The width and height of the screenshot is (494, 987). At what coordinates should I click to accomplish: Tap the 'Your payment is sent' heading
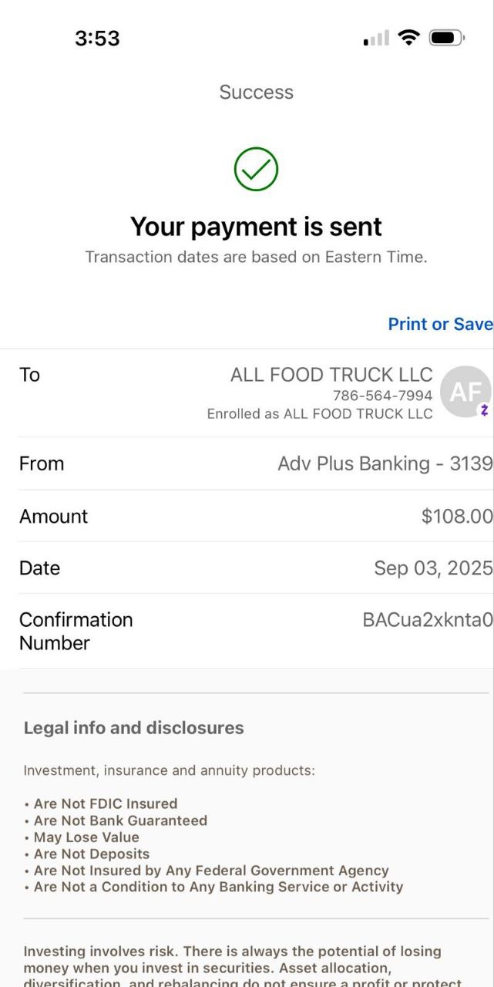256,227
